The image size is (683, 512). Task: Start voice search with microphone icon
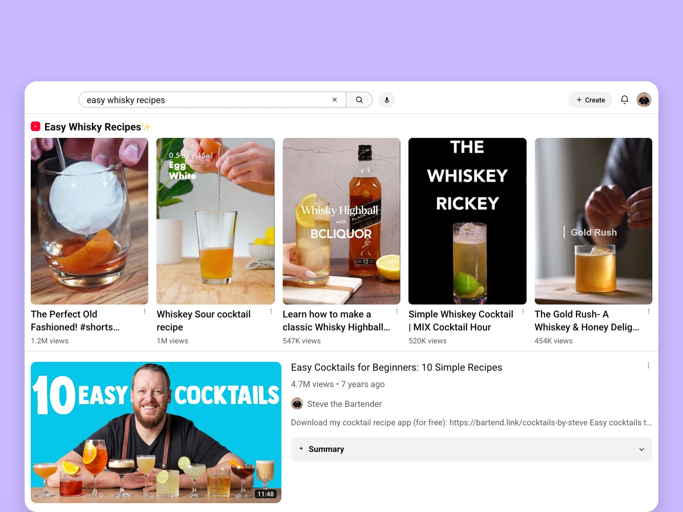387,100
